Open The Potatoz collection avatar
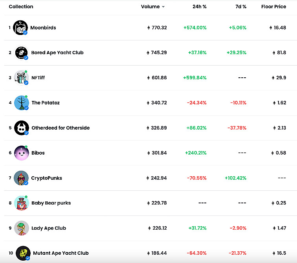This screenshot has height=263, width=297. click(22, 103)
